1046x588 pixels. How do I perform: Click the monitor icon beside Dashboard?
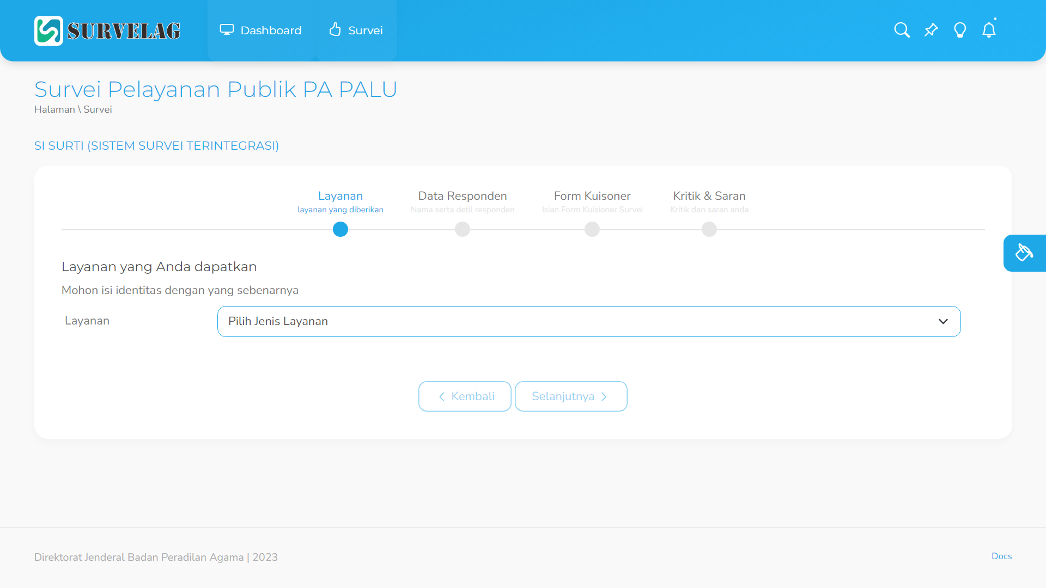pos(227,30)
